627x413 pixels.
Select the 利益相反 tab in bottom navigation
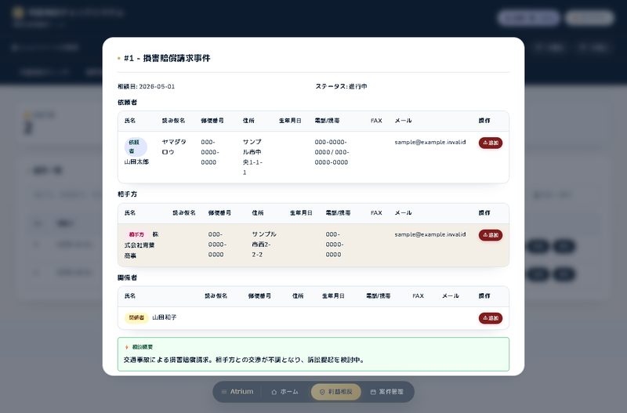(336, 392)
